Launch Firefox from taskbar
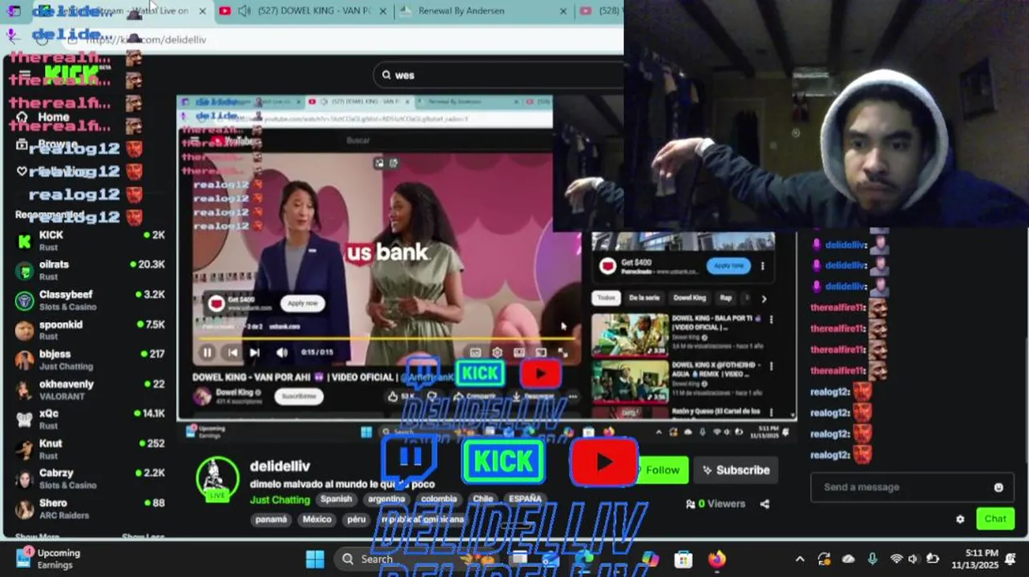This screenshot has height=577, width=1029. pos(716,559)
